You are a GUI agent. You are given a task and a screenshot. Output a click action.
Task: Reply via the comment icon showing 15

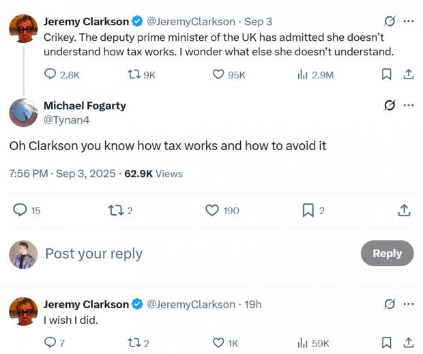[x=20, y=211]
